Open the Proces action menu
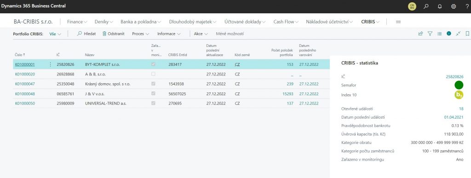Screen dimensions: 471x178 pos(141,34)
